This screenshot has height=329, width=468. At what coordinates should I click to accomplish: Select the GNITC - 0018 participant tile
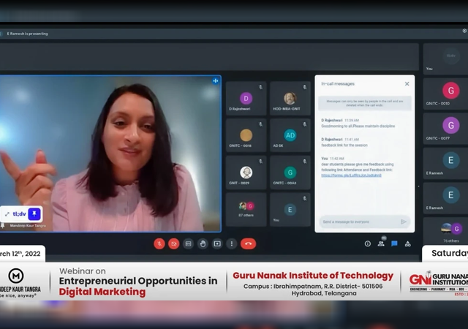click(246, 135)
